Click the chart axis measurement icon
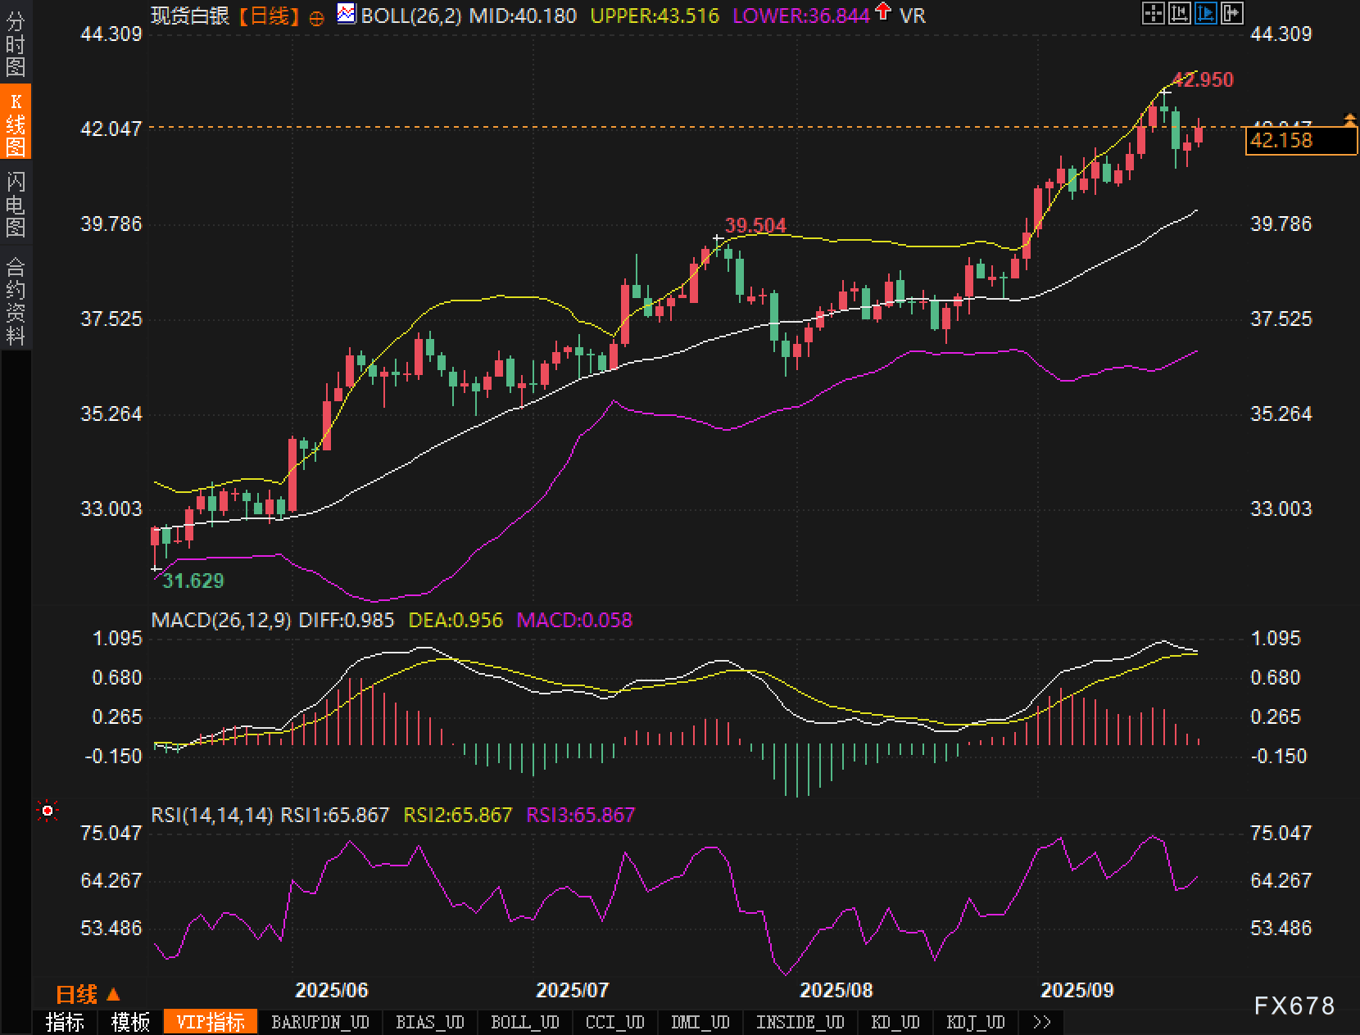Viewport: 1360px width, 1035px height. 1179,13
